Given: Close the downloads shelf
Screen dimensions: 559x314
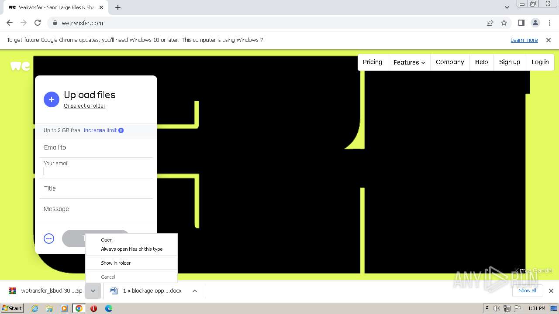Looking at the screenshot, I should click(551, 291).
